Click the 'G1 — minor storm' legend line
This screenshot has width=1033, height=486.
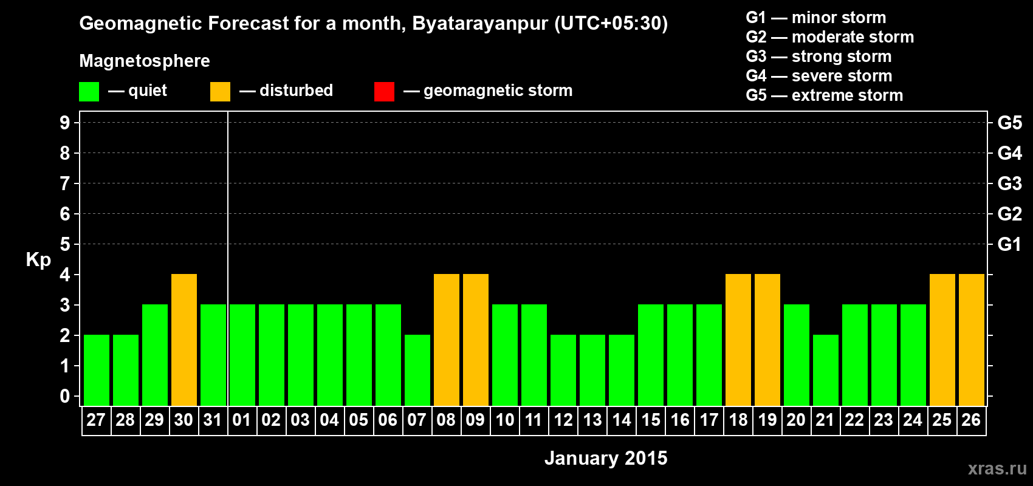click(815, 18)
